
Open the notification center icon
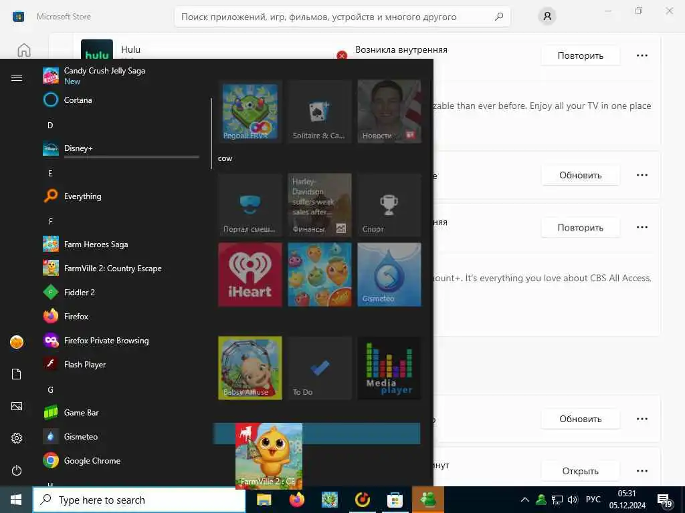[x=664, y=501]
